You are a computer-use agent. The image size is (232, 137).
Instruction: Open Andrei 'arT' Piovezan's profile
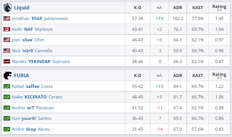click(33, 108)
